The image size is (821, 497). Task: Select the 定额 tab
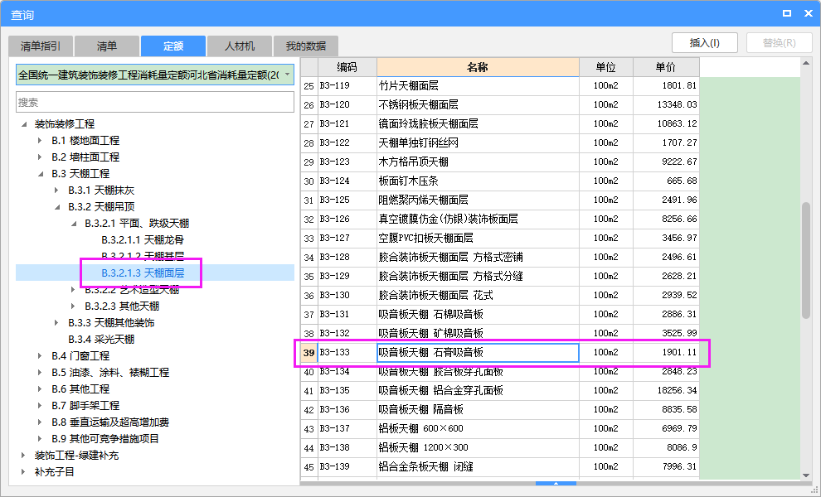click(x=172, y=46)
